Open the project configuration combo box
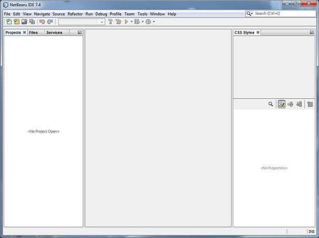Image resolution: width=319 pixels, height=238 pixels. point(82,22)
